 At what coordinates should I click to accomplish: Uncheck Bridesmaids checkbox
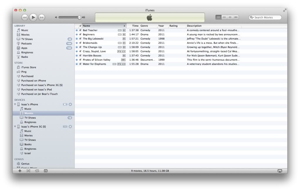80,43
